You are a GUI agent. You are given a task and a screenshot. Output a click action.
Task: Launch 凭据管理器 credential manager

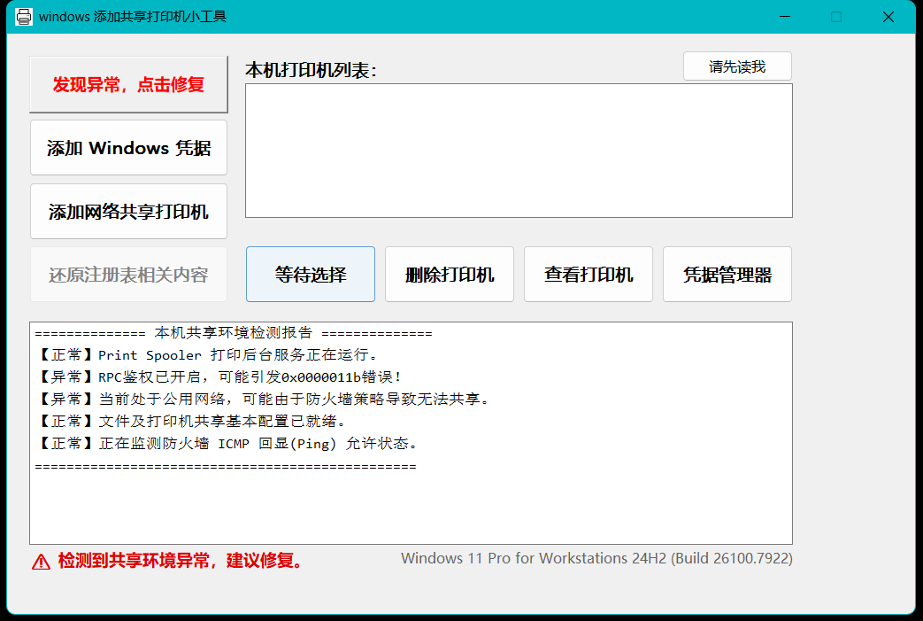tap(727, 274)
